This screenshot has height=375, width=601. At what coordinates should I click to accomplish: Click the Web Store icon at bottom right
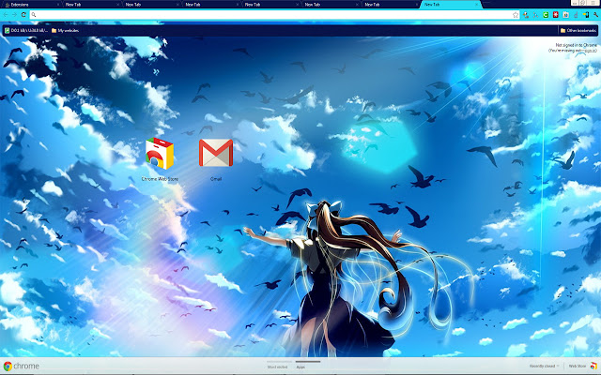tap(593, 367)
